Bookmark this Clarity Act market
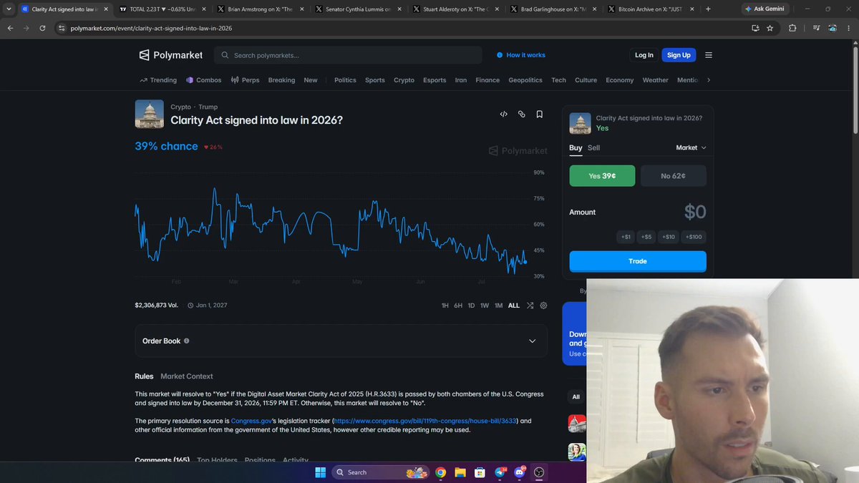The width and height of the screenshot is (859, 483). coord(540,114)
